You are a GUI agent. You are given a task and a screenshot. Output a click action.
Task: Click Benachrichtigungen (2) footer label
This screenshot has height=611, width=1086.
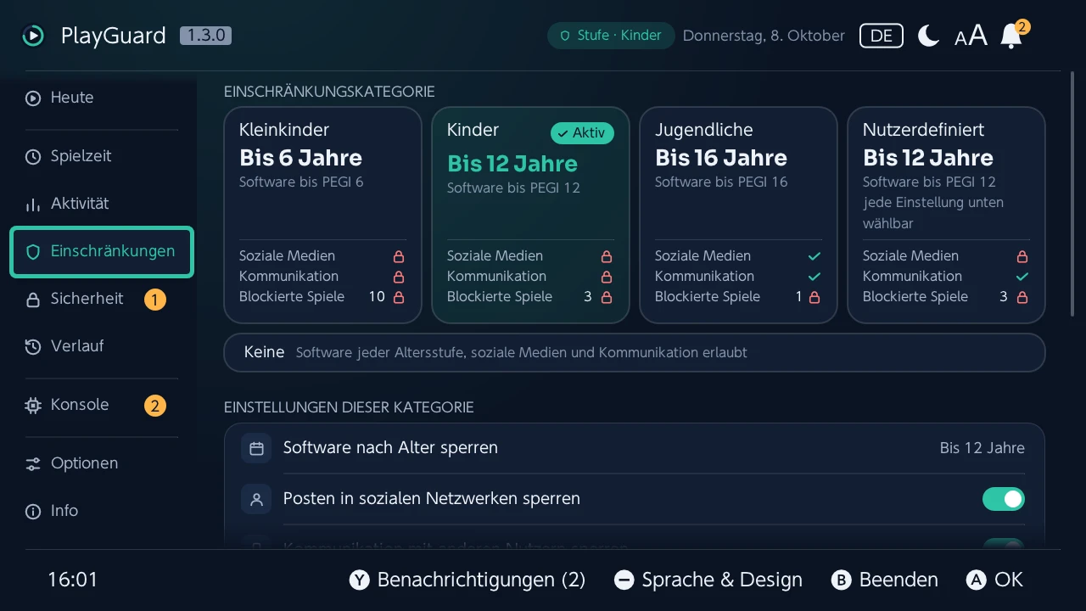pyautogui.click(x=481, y=580)
